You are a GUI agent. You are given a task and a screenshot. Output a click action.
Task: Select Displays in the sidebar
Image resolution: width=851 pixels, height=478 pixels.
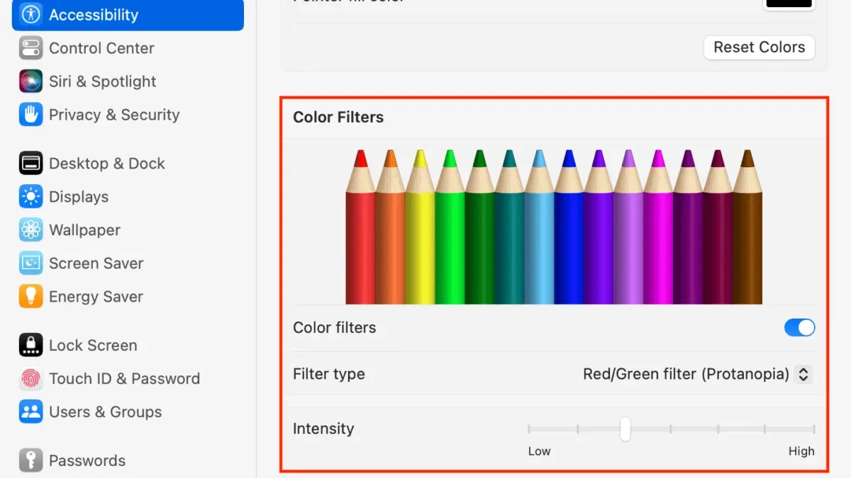pos(128,197)
